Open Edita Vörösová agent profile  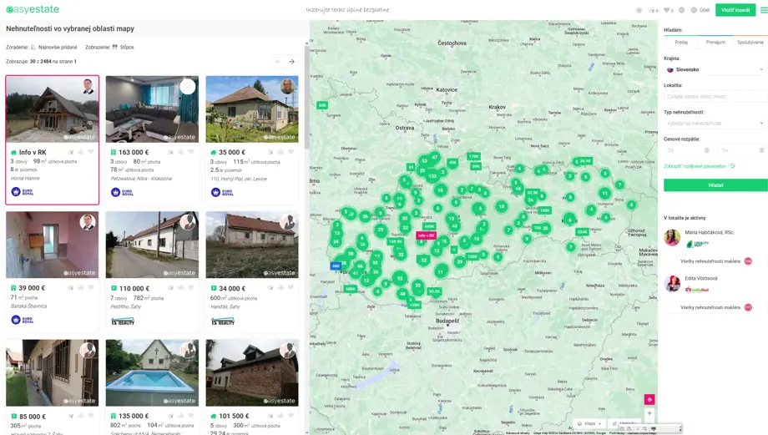(701, 278)
